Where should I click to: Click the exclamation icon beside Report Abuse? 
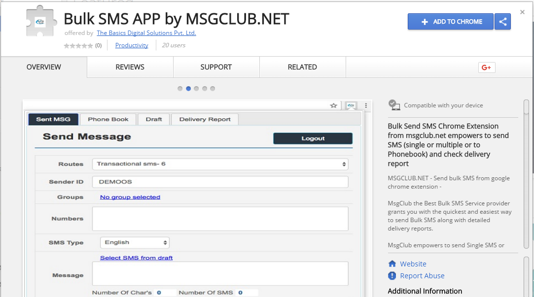[392, 275]
